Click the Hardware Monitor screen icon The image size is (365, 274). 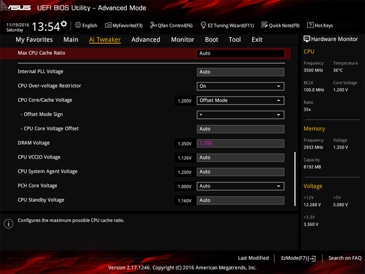(307, 39)
